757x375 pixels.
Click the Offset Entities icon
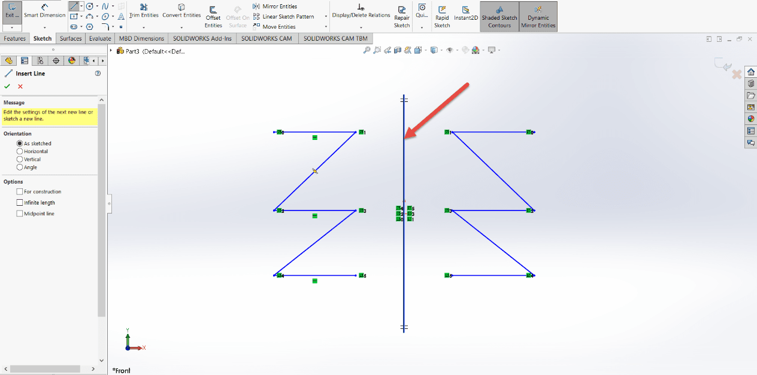pyautogui.click(x=213, y=17)
